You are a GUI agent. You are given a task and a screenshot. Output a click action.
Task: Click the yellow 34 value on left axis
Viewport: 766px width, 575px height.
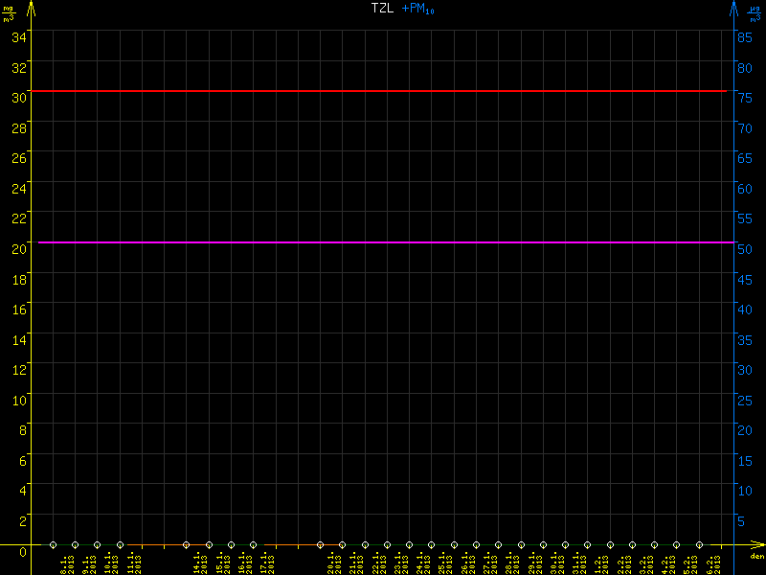[19, 36]
